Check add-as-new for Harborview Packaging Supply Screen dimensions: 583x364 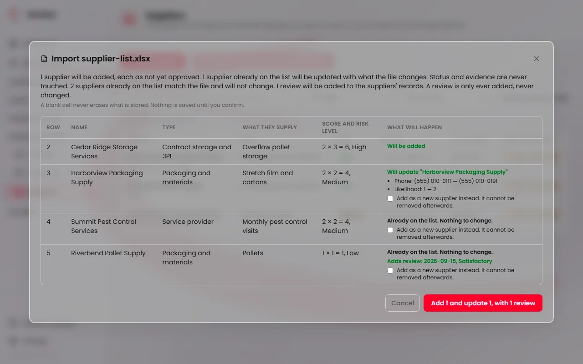[x=390, y=198]
